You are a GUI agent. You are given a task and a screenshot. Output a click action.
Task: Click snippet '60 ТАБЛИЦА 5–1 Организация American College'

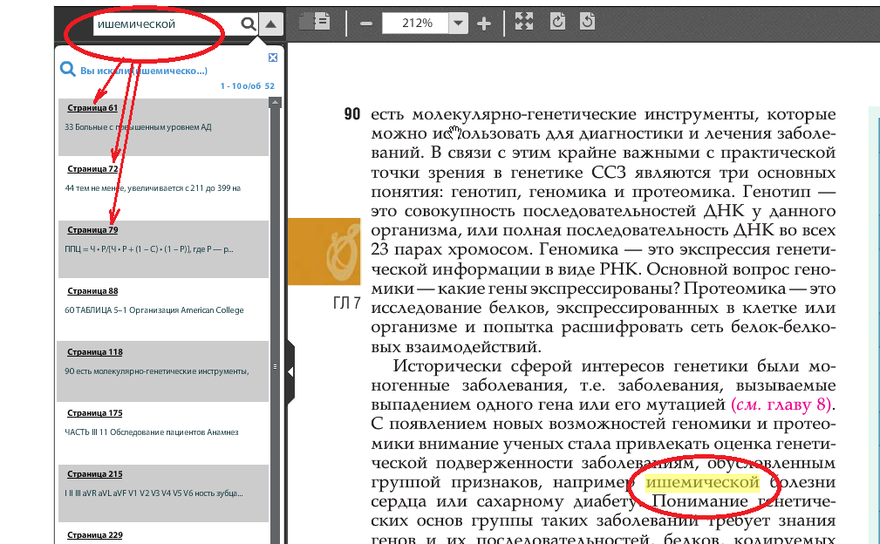point(154,310)
